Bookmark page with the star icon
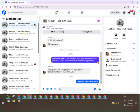The height and width of the screenshot is (112, 140). pyautogui.click(x=128, y=7)
